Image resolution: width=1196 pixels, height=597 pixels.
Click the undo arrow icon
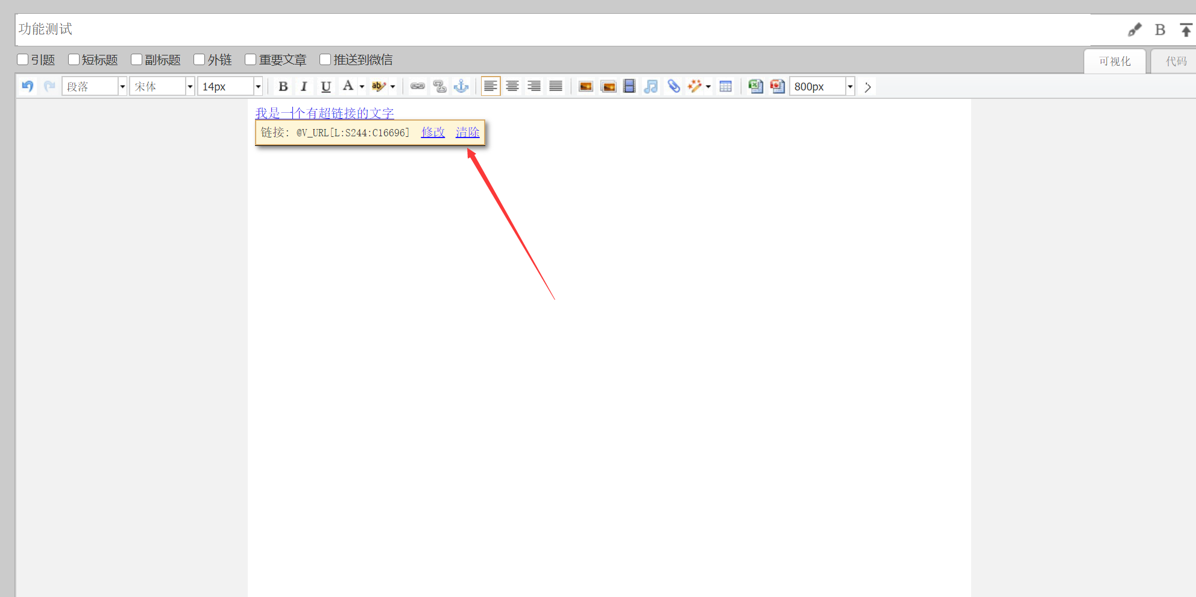28,86
